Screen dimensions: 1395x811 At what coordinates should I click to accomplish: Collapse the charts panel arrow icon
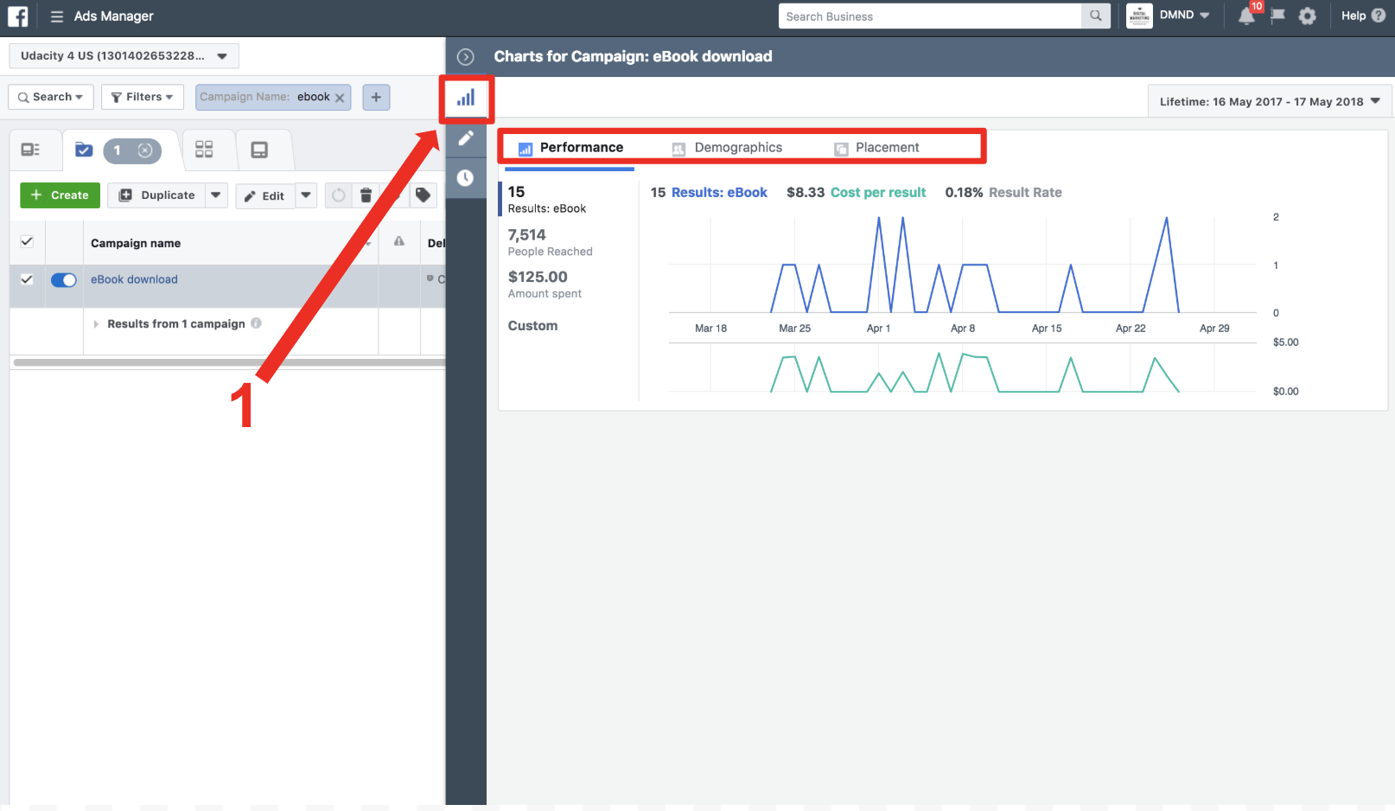(466, 57)
